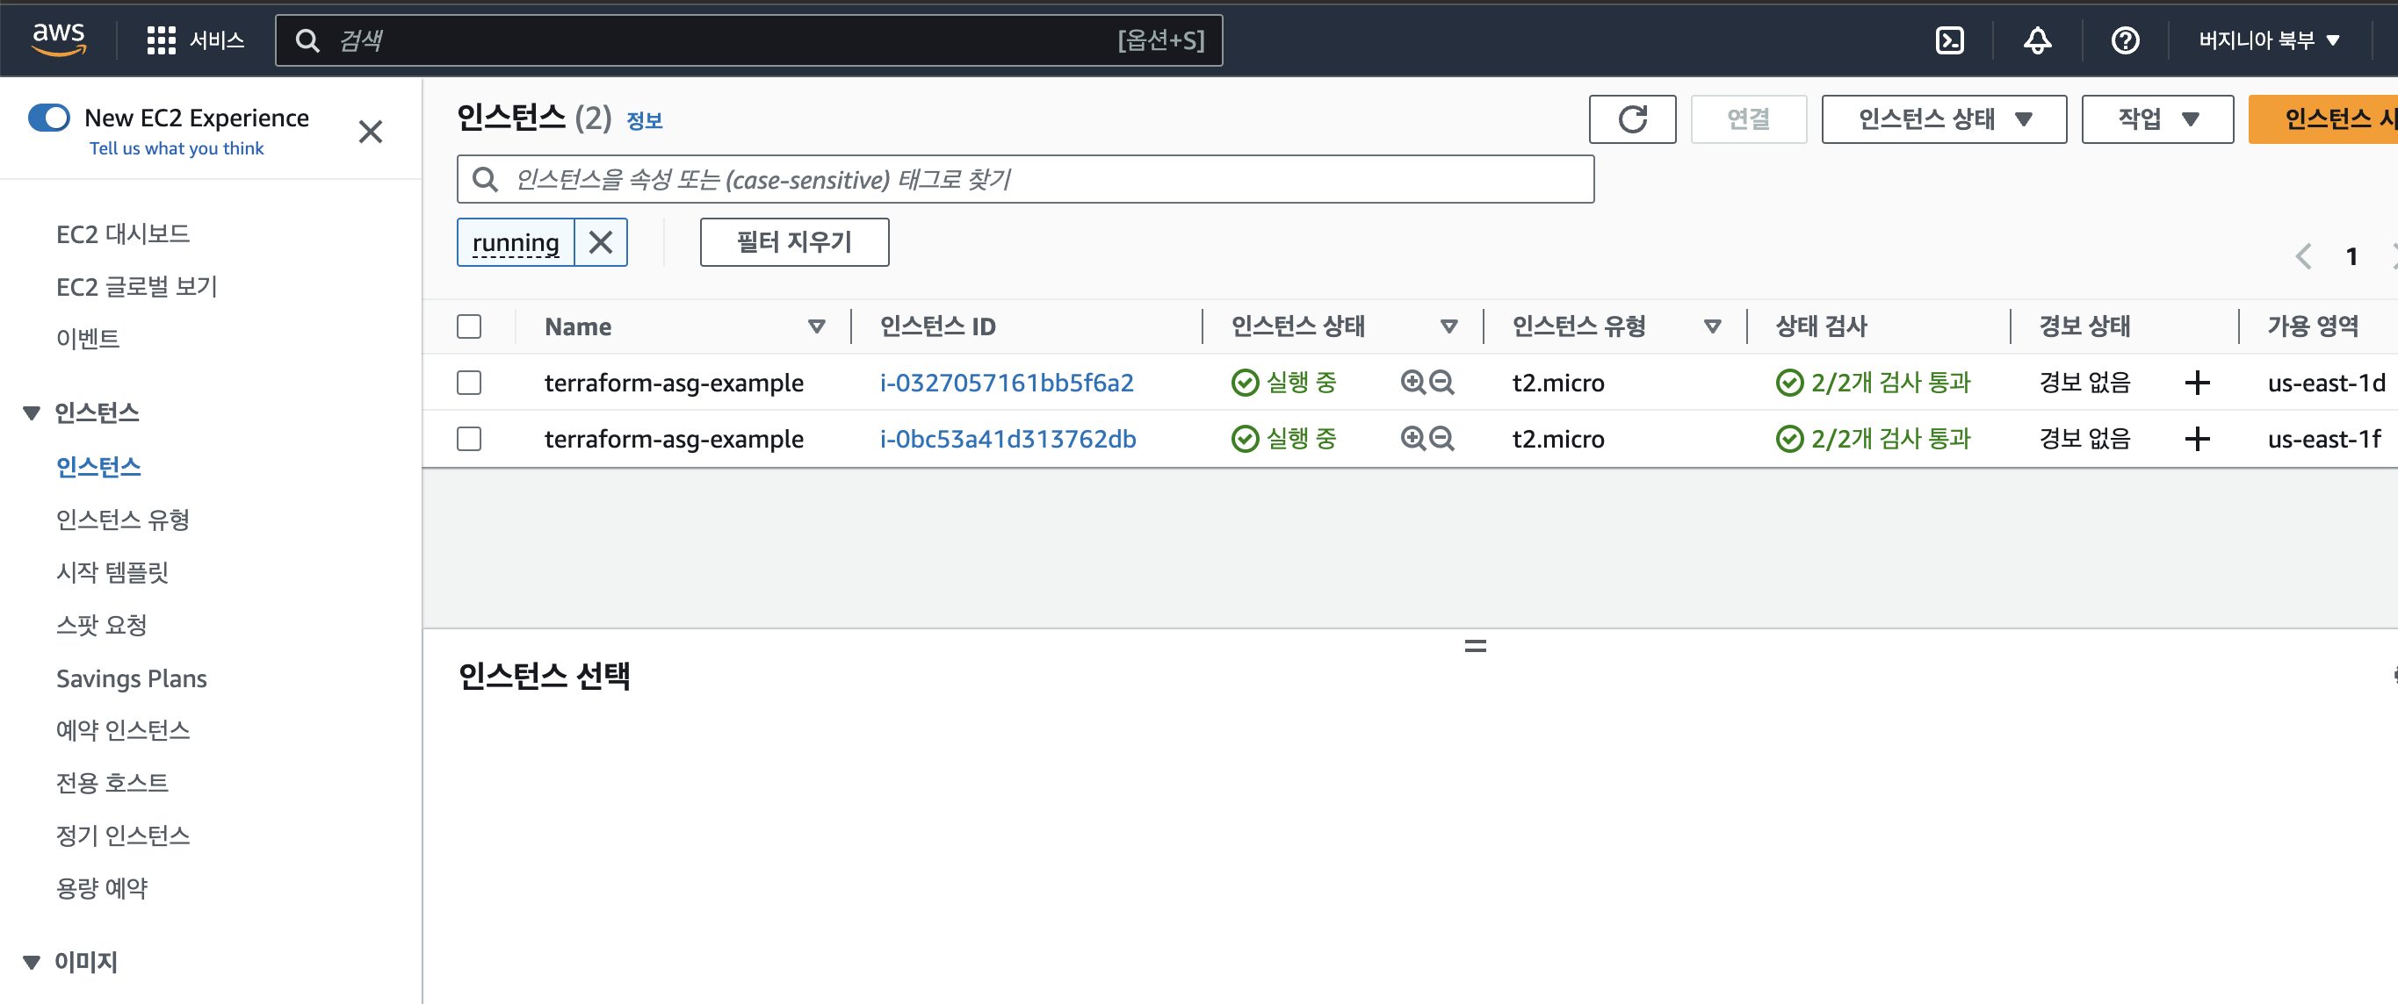Select checkbox for instance i-0327057161bb5f6a2
Viewport: 2398px width, 1004px height.
tap(469, 383)
